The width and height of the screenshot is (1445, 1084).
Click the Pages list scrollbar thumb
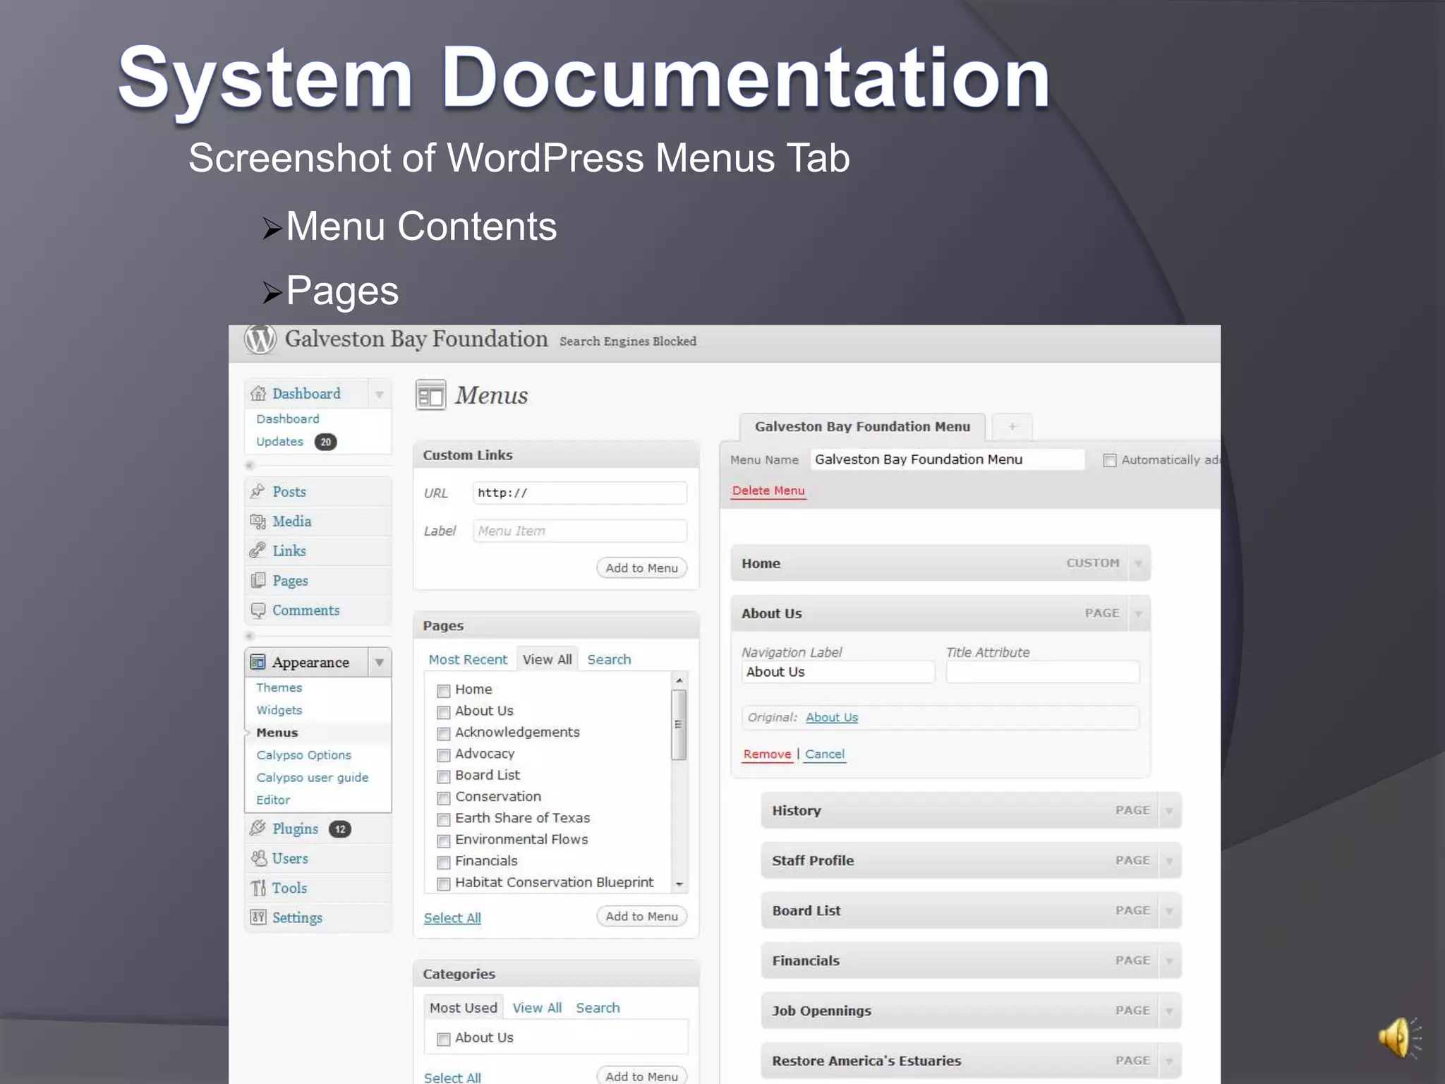679,725
